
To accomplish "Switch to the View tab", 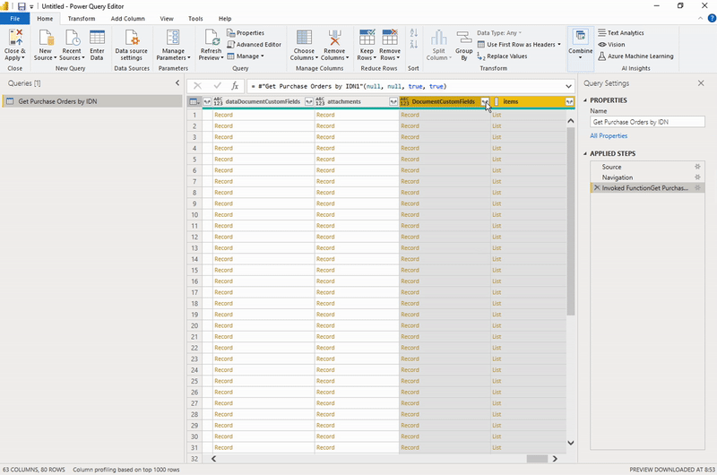I will click(167, 19).
